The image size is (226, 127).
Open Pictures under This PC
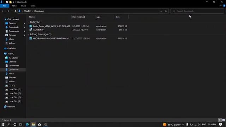click(x=12, y=78)
